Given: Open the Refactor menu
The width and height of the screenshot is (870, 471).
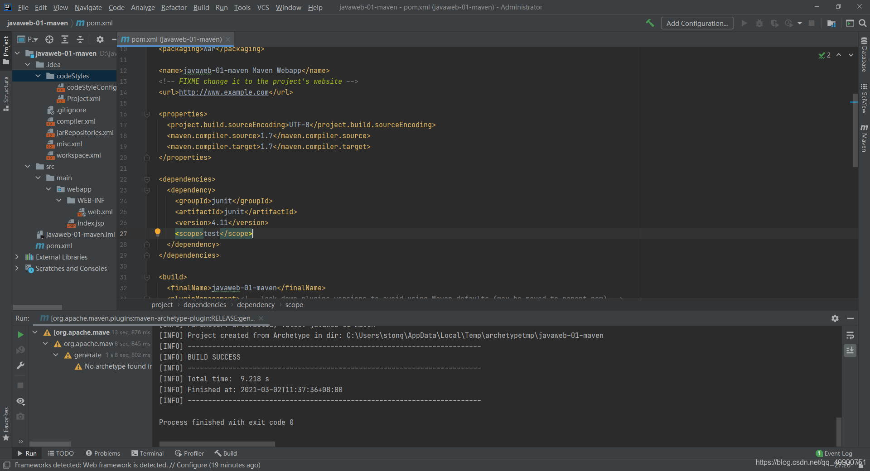Looking at the screenshot, I should [x=174, y=7].
